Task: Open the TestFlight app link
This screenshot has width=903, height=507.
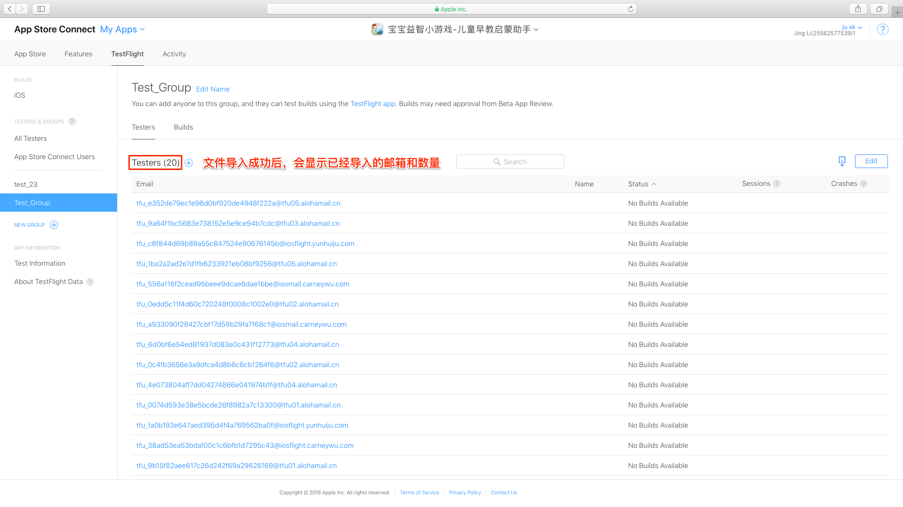Action: tap(372, 104)
